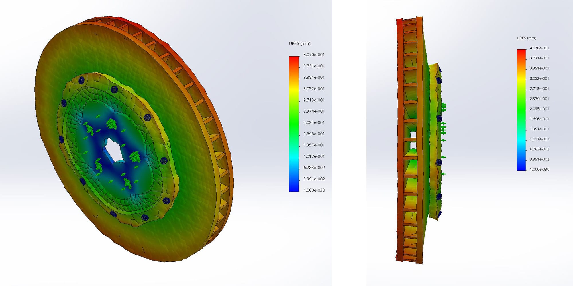Select the right plot's rainbow color bar
The width and height of the screenshot is (573, 286).
coord(521,110)
